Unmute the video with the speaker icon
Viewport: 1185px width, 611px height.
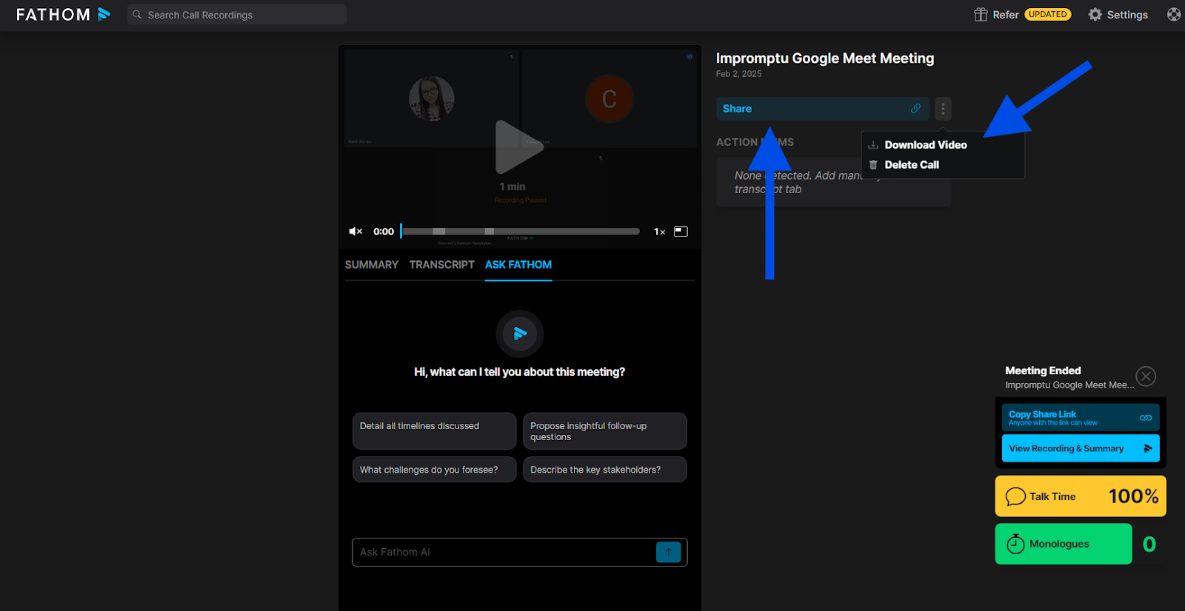click(355, 232)
